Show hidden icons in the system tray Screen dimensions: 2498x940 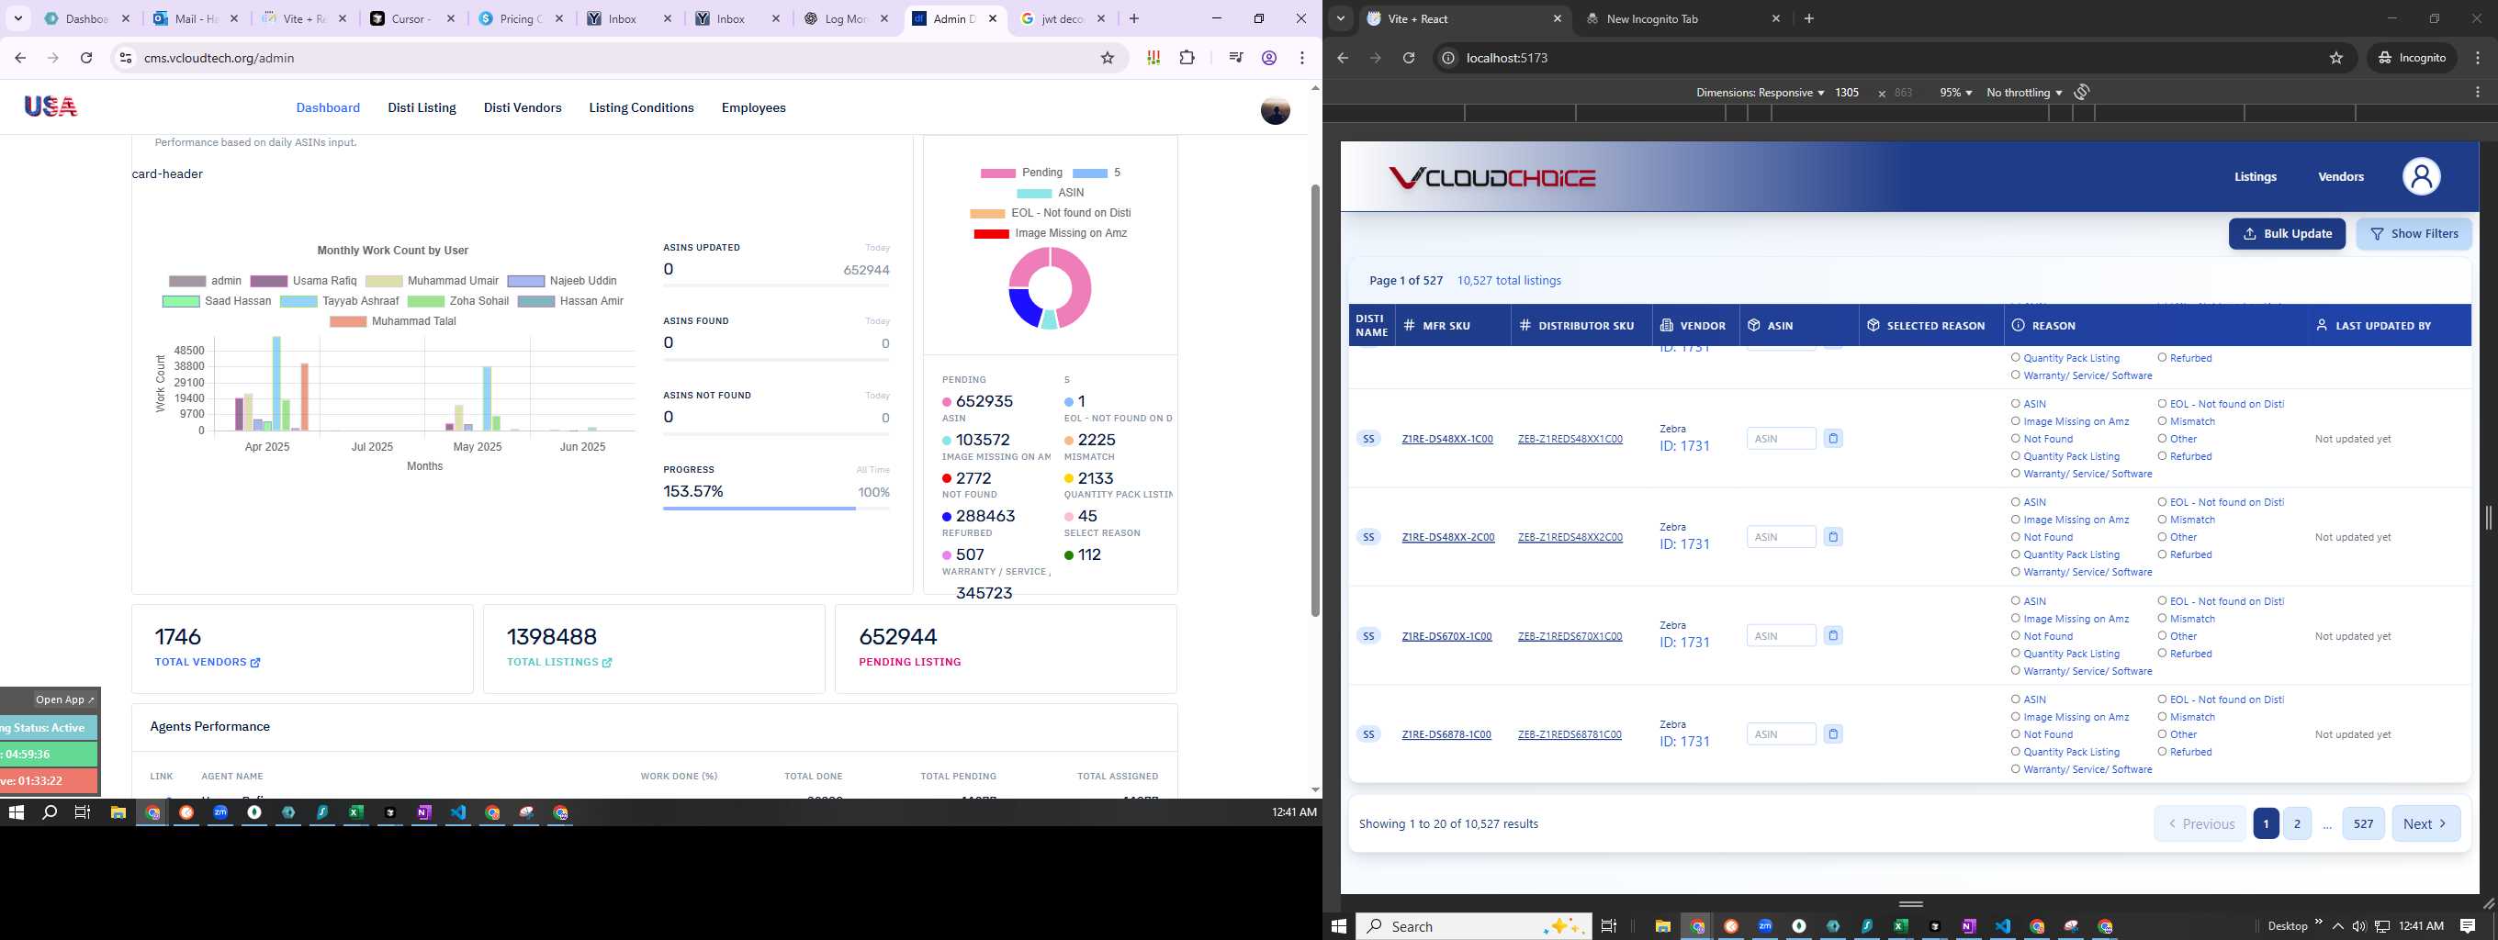(x=2338, y=926)
